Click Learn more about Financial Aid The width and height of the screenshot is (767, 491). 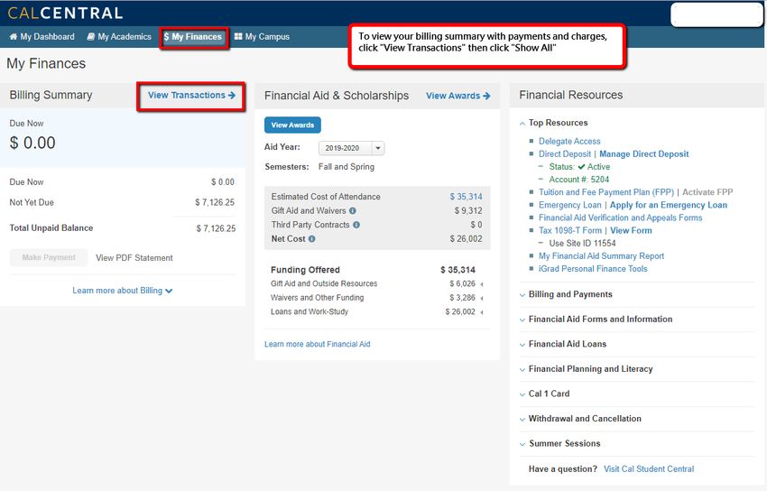[318, 344]
